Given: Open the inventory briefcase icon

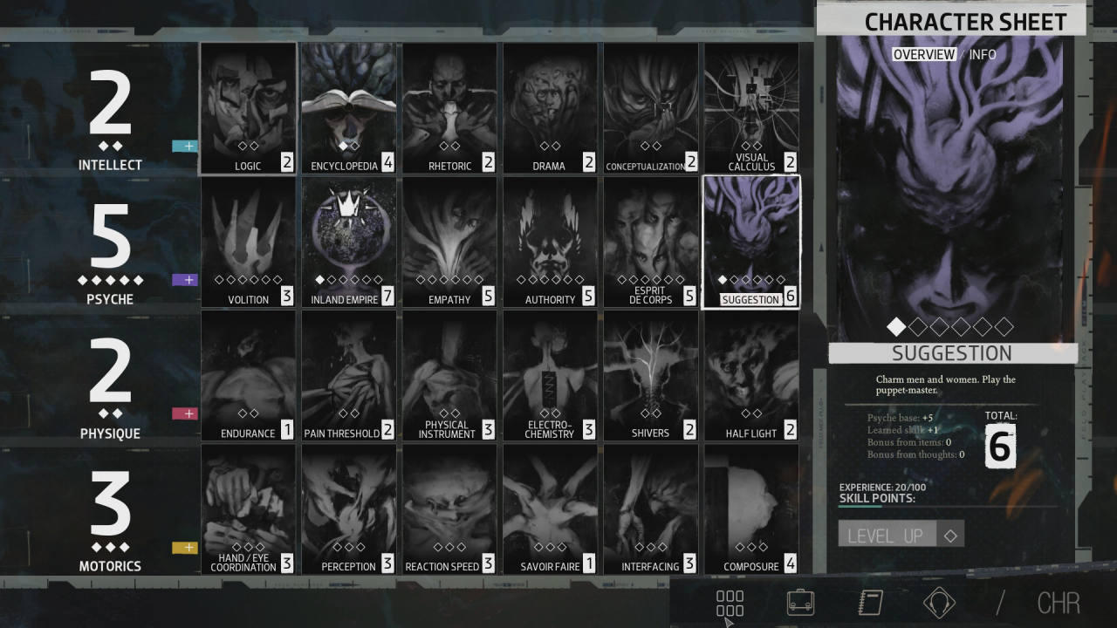Looking at the screenshot, I should (800, 603).
